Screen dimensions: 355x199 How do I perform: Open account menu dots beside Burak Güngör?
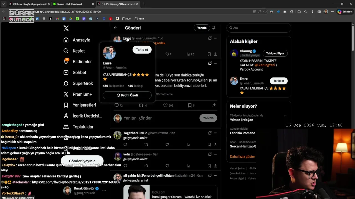pyautogui.click(x=104, y=191)
